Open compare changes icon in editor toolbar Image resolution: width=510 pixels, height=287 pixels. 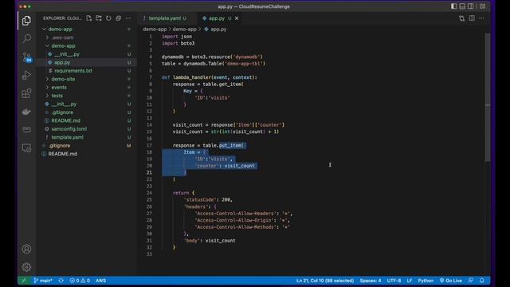click(x=461, y=18)
